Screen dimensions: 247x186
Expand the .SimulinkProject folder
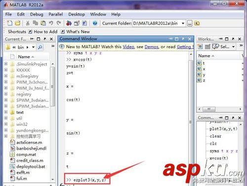point(6,64)
